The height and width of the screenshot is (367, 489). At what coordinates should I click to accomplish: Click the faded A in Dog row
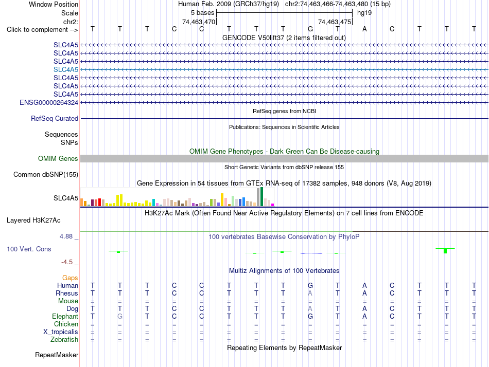310,309
